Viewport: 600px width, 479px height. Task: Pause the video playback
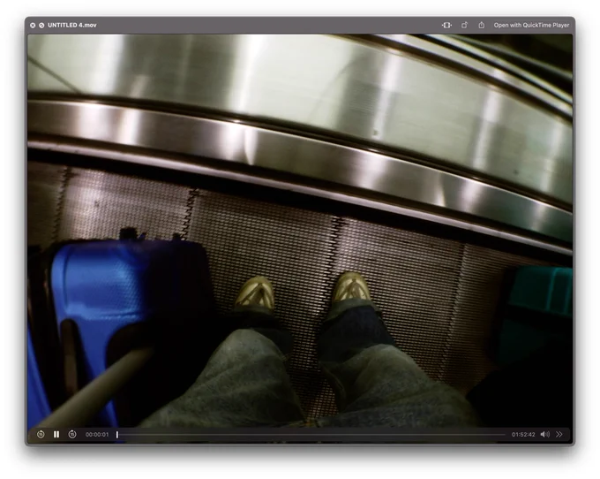coord(56,434)
